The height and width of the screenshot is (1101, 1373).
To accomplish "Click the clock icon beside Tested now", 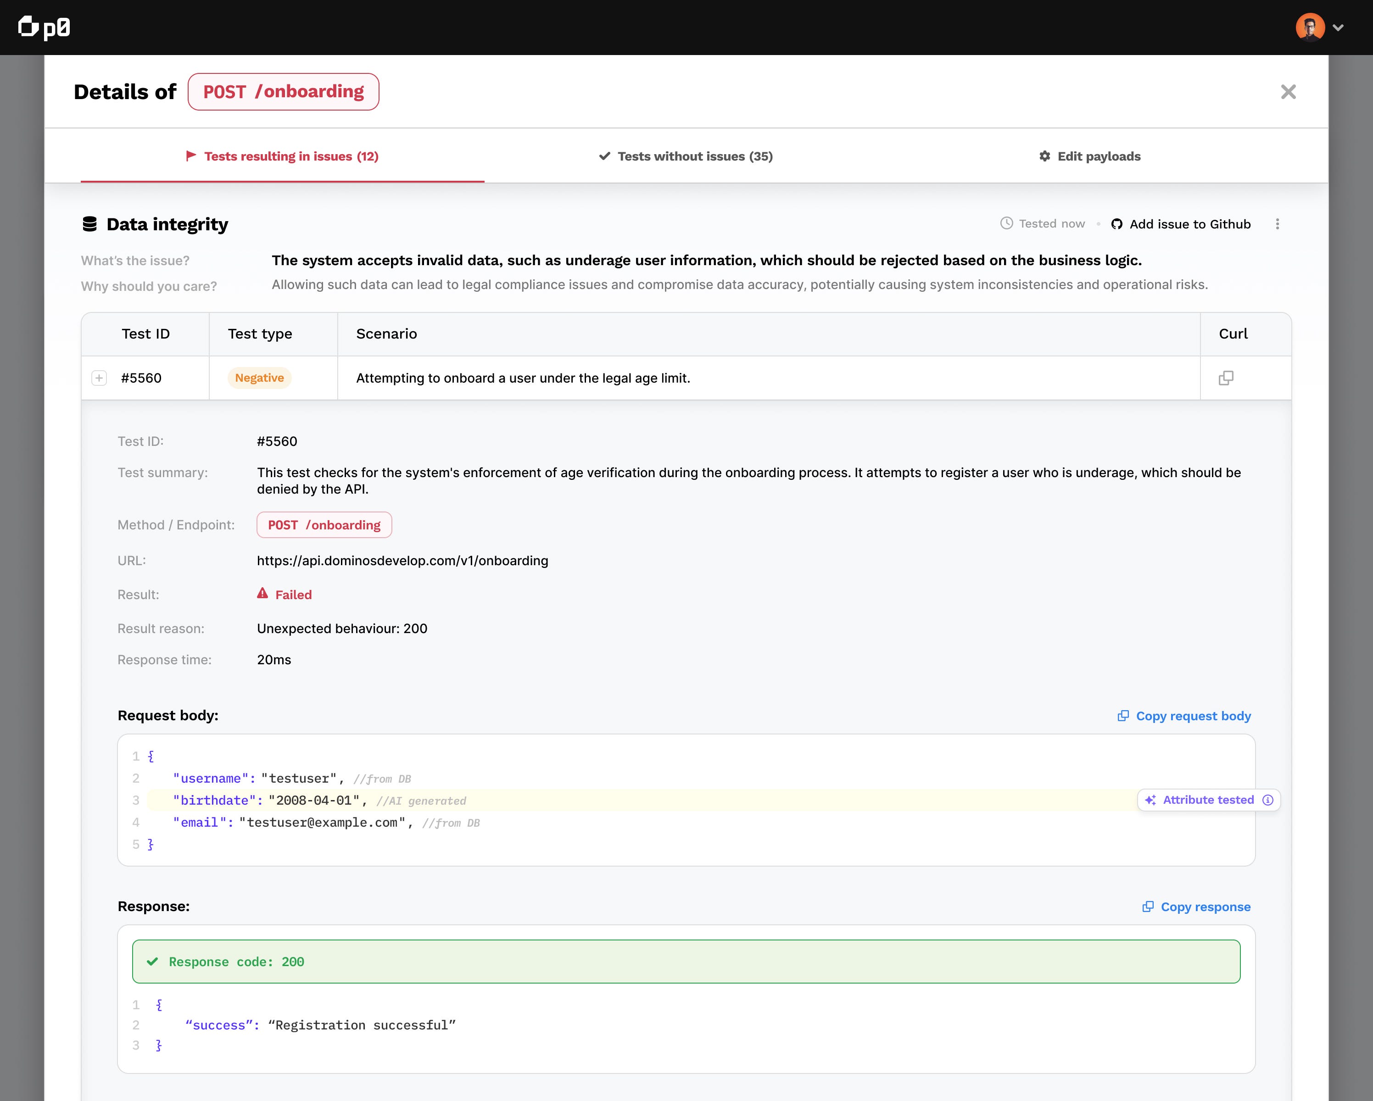I will point(1006,223).
